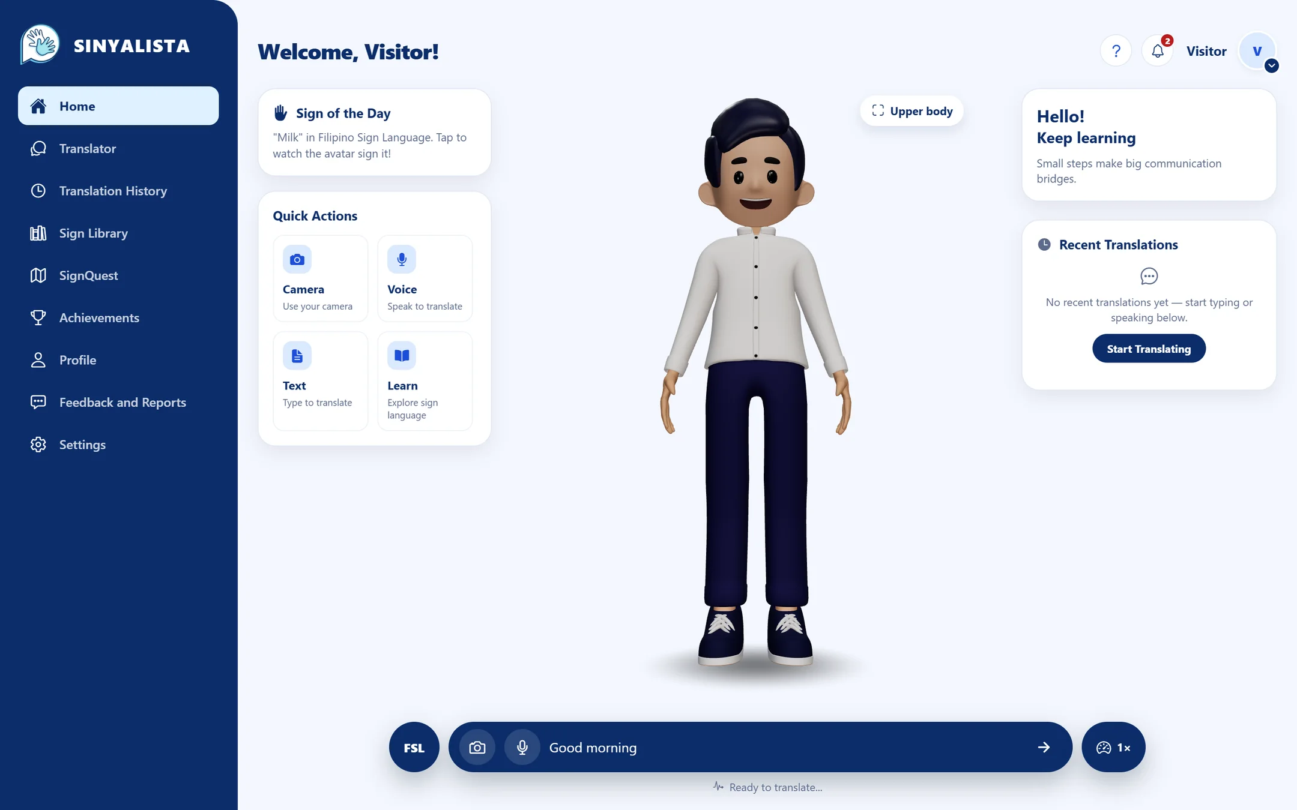Click the Start Translating button
The height and width of the screenshot is (810, 1297).
pyautogui.click(x=1149, y=349)
